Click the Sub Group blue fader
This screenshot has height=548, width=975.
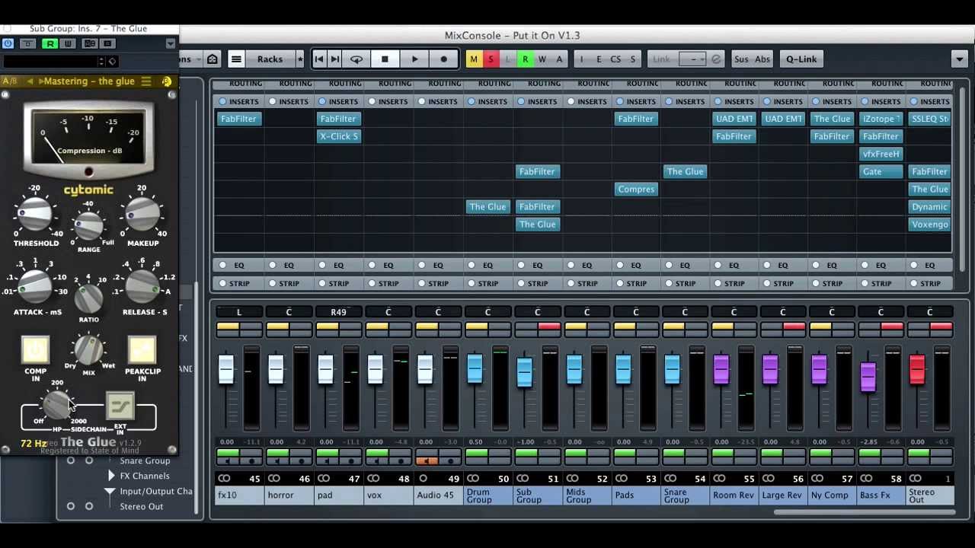524,373
